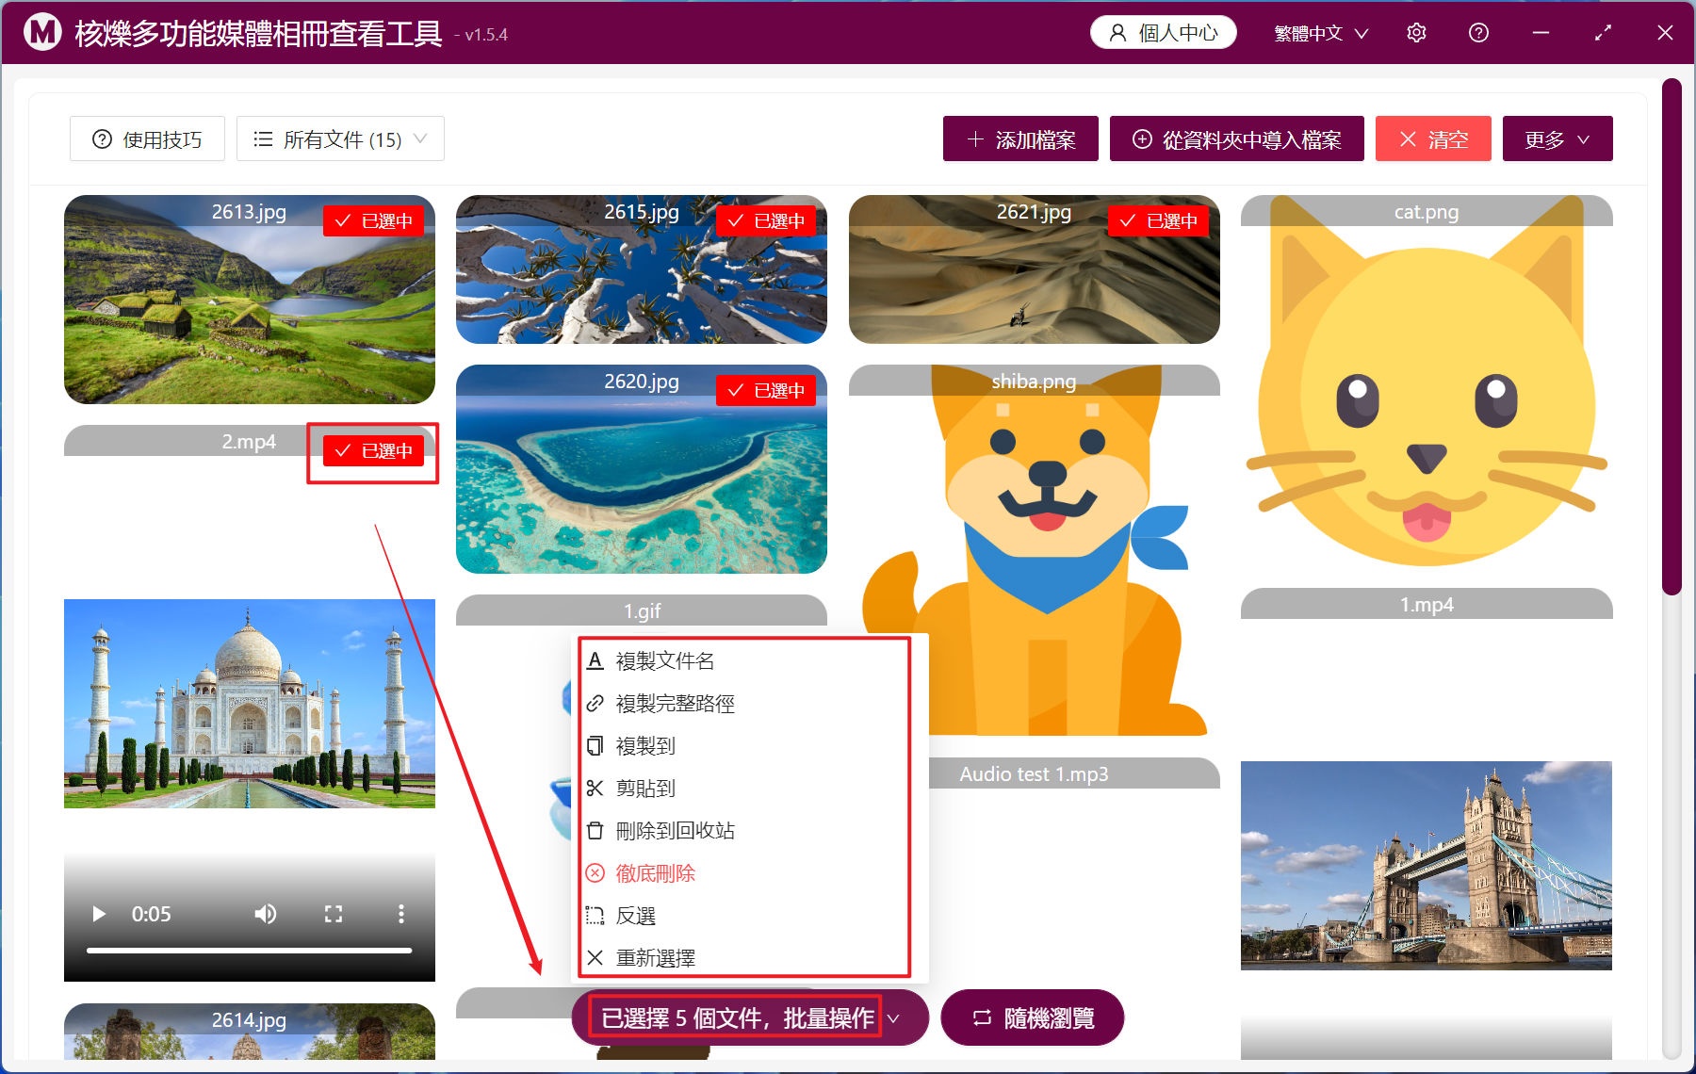Open the Tower Bridge image thumbnail
This screenshot has height=1074, width=1696.
1427,866
